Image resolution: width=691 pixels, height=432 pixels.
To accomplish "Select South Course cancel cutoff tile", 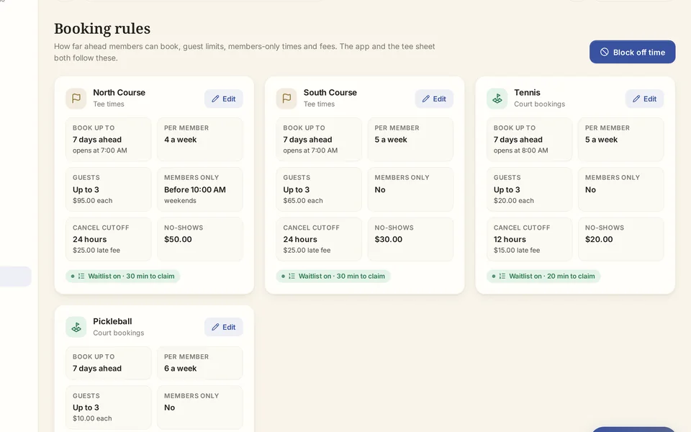I will point(319,239).
